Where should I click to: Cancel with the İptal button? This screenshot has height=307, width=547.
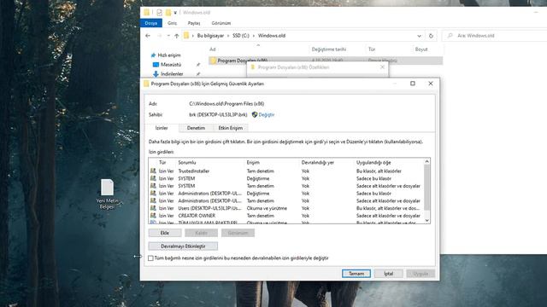pos(388,274)
